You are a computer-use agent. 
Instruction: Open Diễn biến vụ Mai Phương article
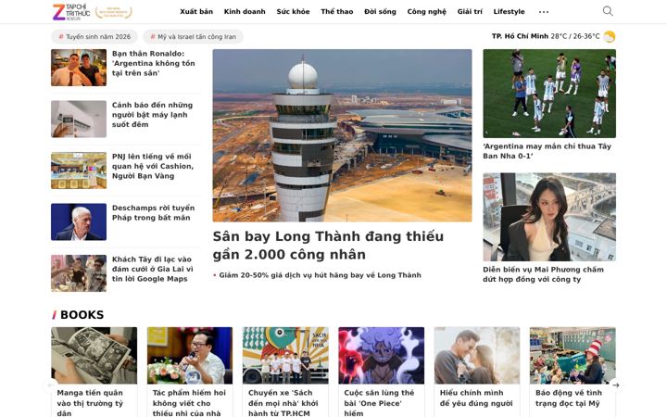pos(543,274)
